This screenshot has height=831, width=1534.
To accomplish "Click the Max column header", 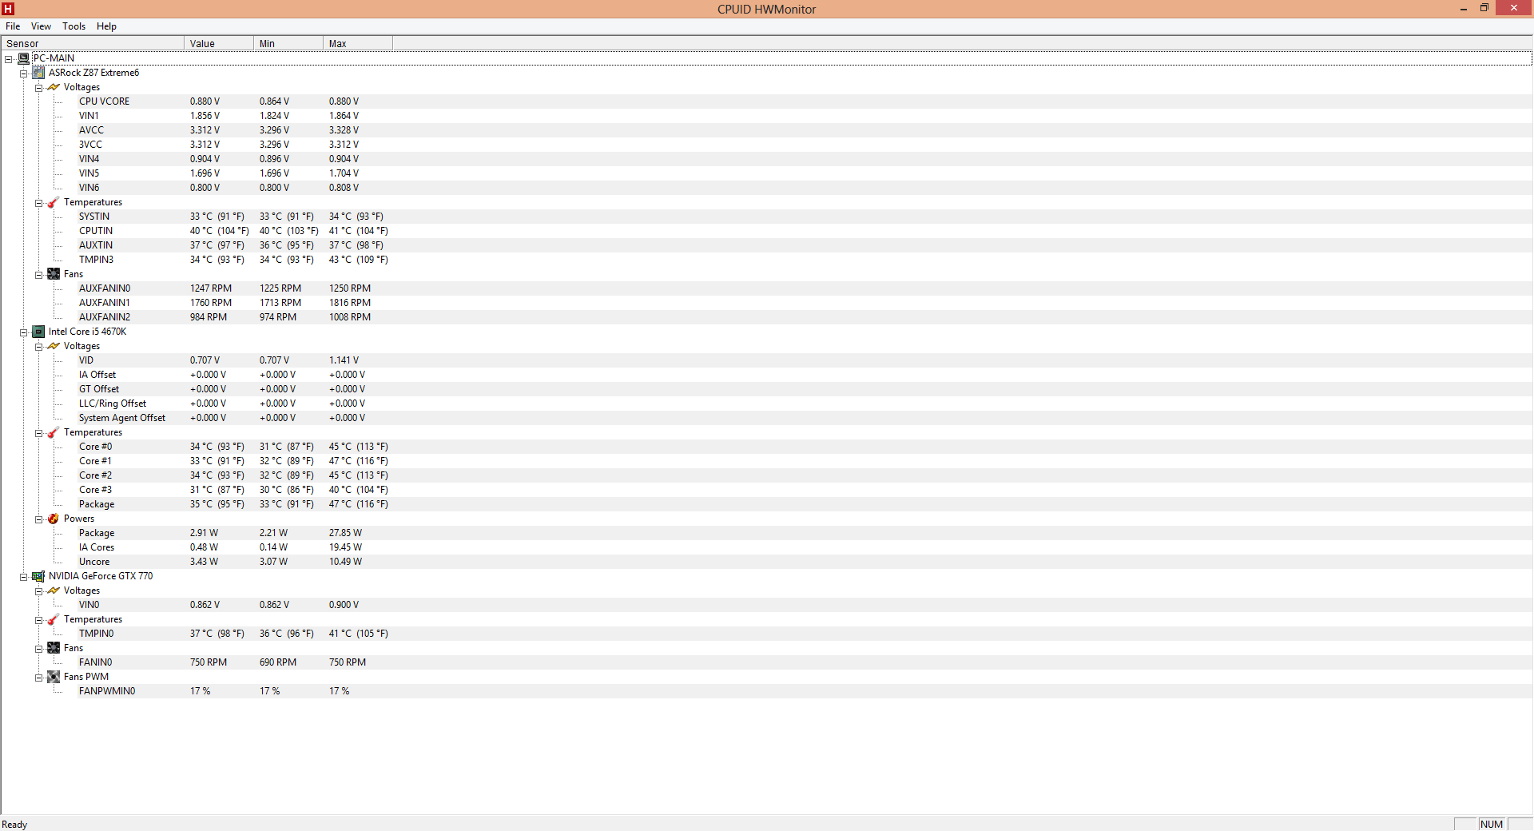I will tap(358, 43).
